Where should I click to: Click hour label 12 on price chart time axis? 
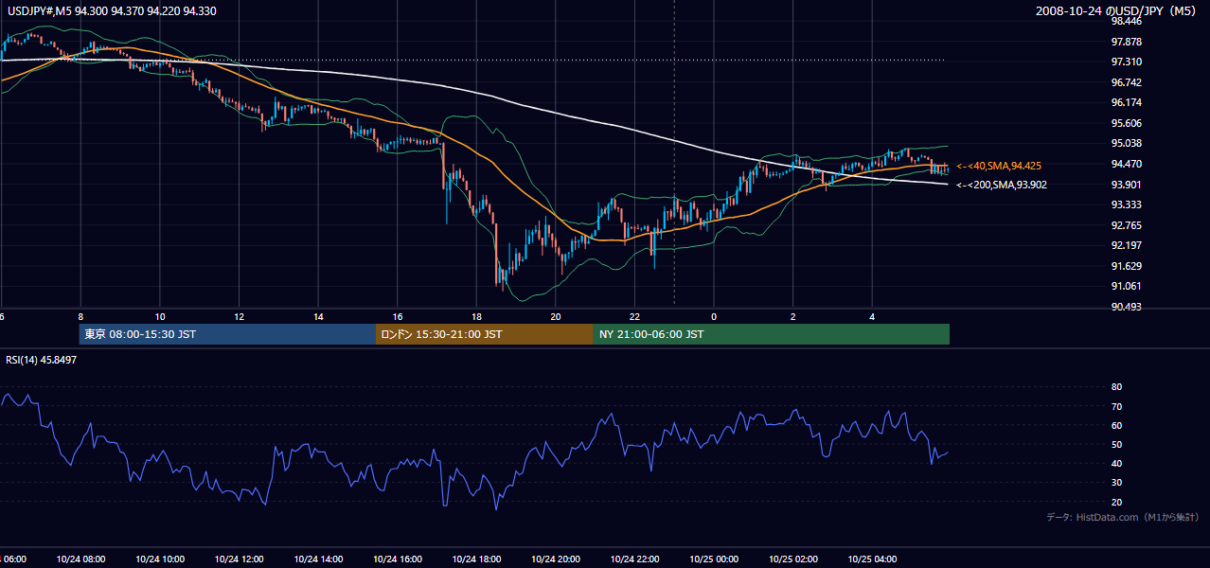point(240,316)
